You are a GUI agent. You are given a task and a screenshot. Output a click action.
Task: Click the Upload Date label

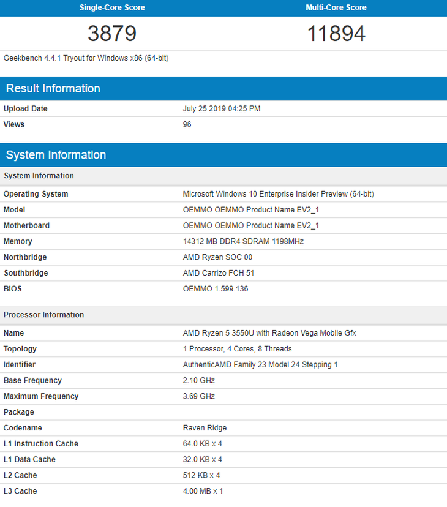[x=26, y=108]
